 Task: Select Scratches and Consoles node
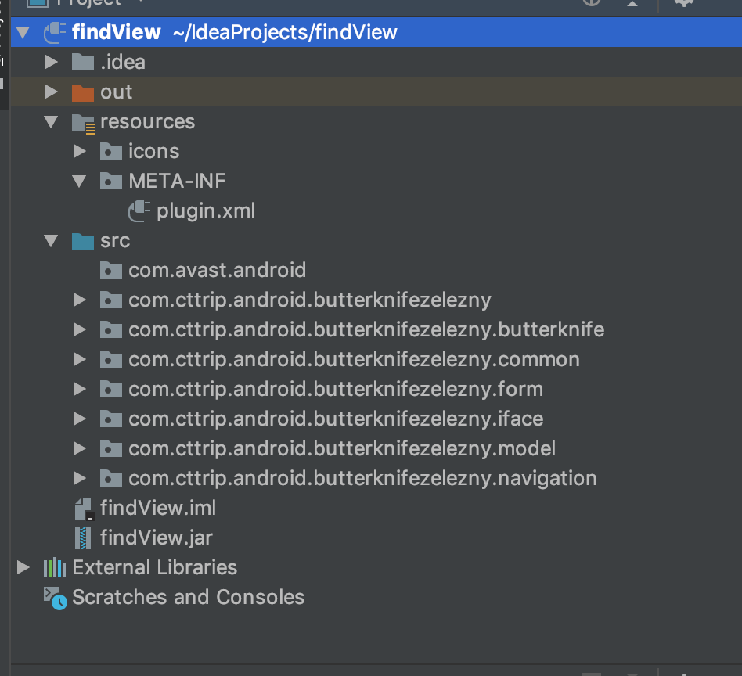point(188,598)
